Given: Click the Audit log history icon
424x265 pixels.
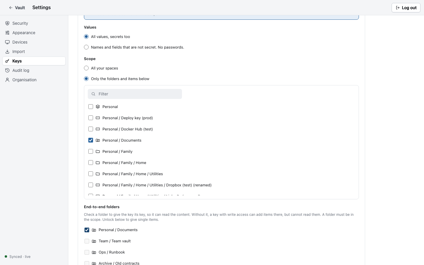Looking at the screenshot, I should 7,70.
